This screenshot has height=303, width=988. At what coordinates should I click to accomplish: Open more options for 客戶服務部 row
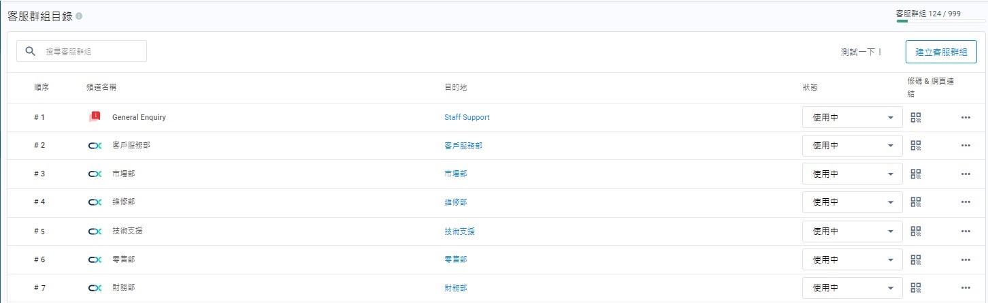point(966,146)
